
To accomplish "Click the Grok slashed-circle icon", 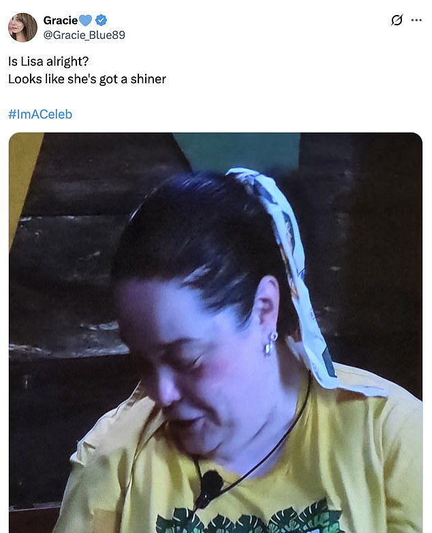I will 397,20.
